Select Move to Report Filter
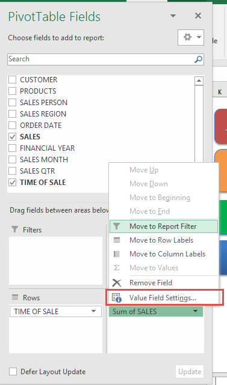The image size is (227, 385). pyautogui.click(x=164, y=226)
